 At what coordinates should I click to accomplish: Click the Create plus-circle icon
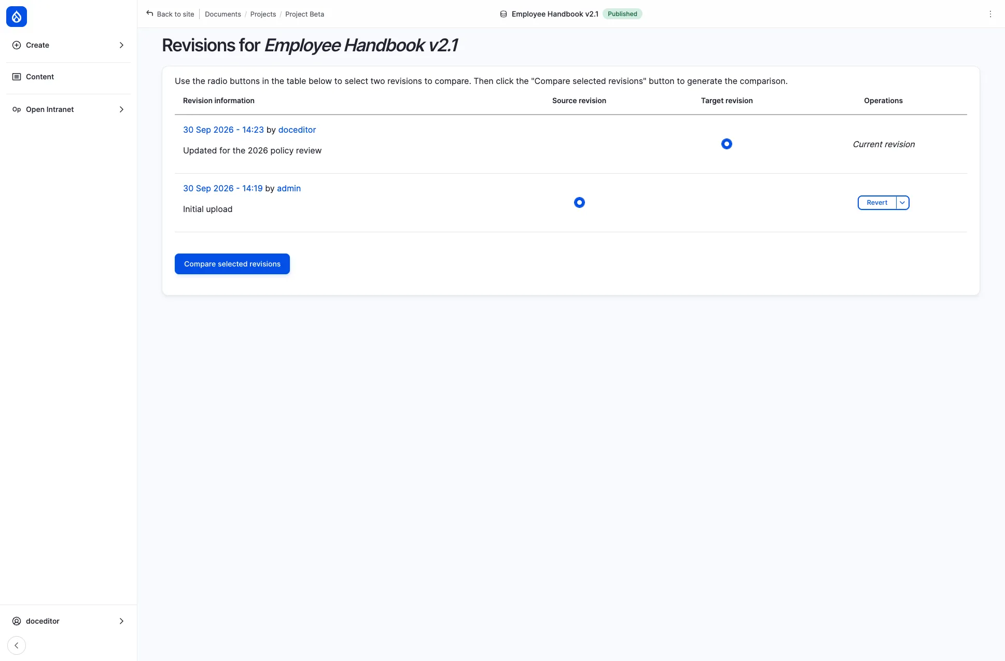point(17,45)
